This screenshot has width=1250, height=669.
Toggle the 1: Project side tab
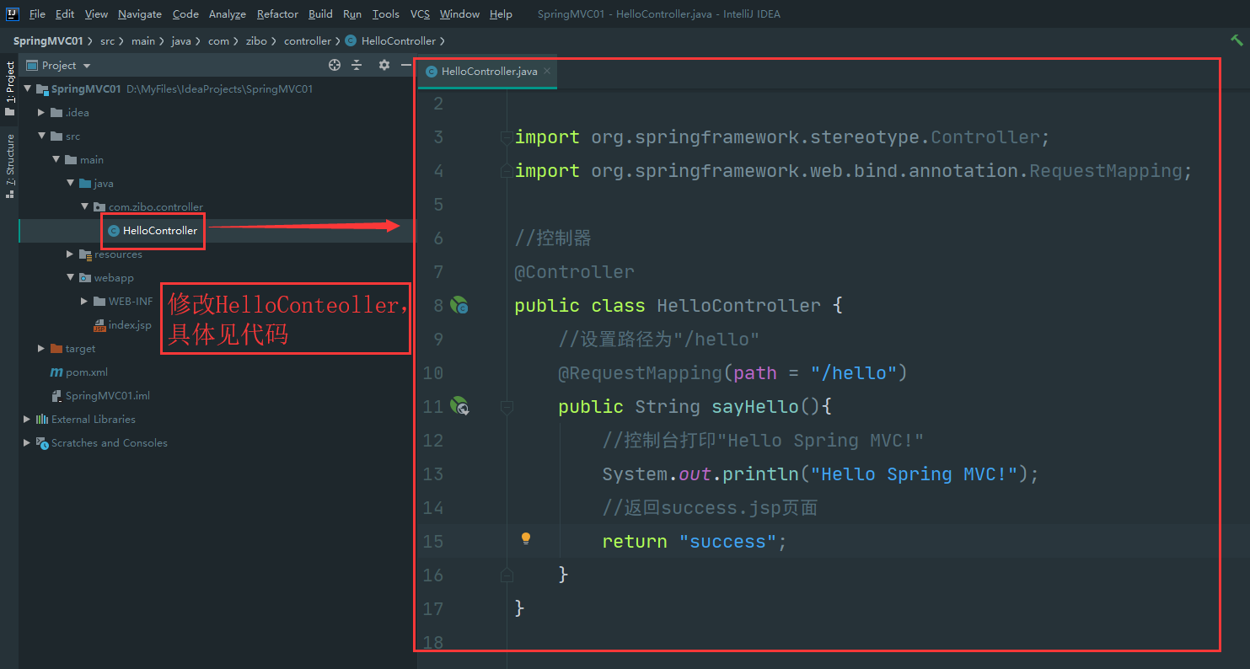coord(9,88)
